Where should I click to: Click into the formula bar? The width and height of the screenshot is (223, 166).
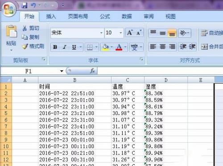tap(160, 71)
